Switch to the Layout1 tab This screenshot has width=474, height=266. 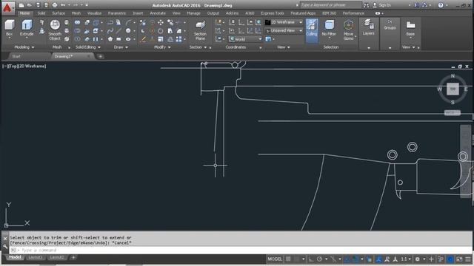(35, 257)
